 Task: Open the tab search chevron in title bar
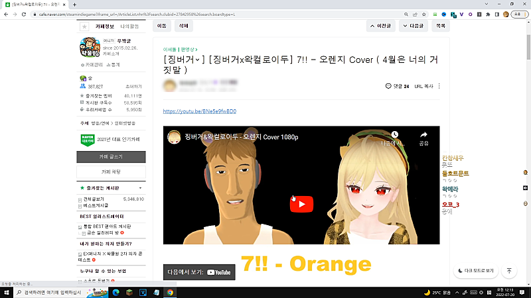pyautogui.click(x=487, y=4)
